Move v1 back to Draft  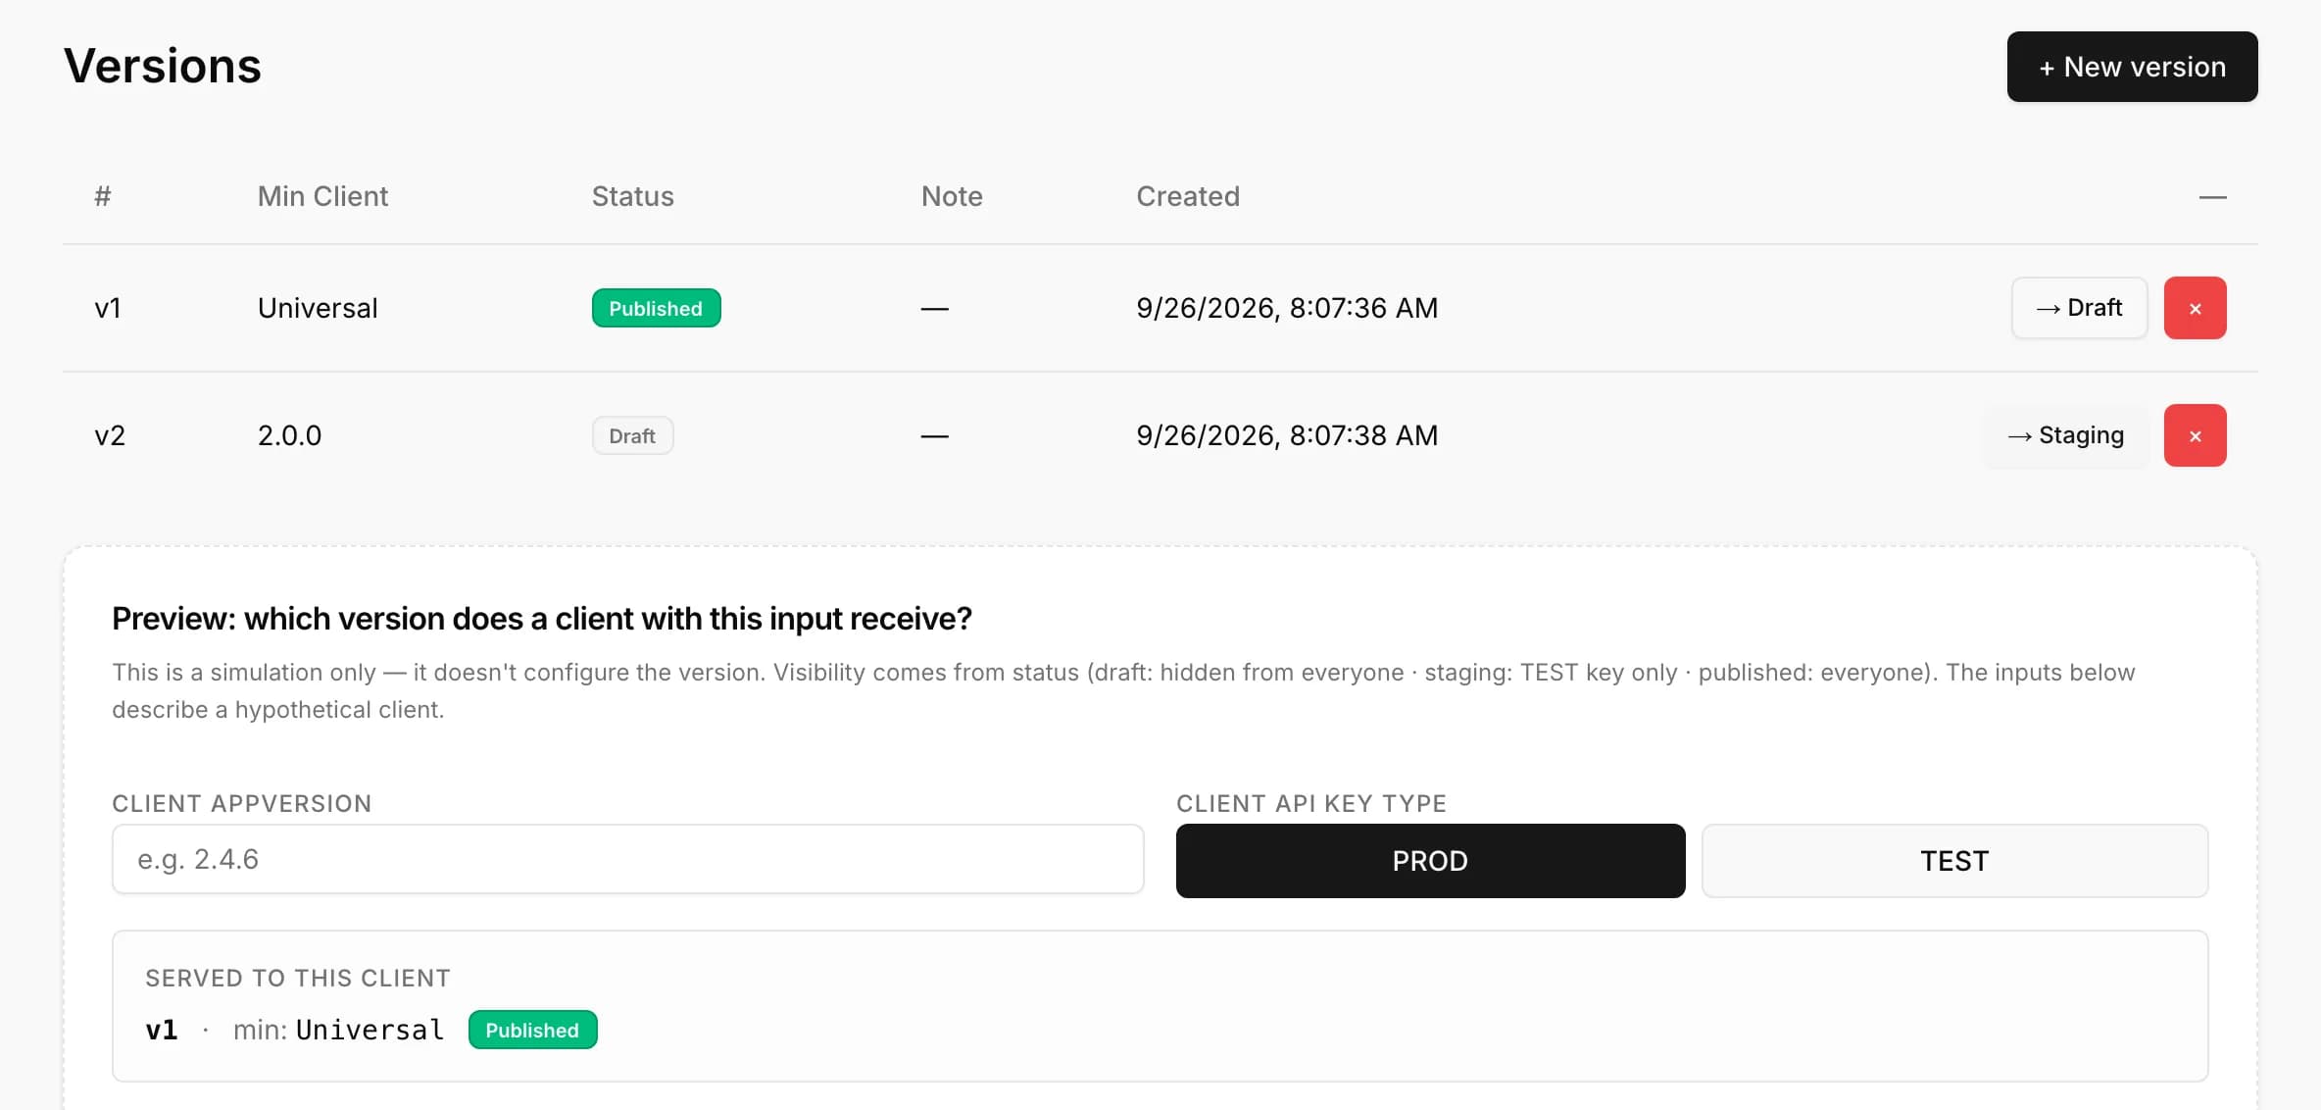[x=2079, y=308]
